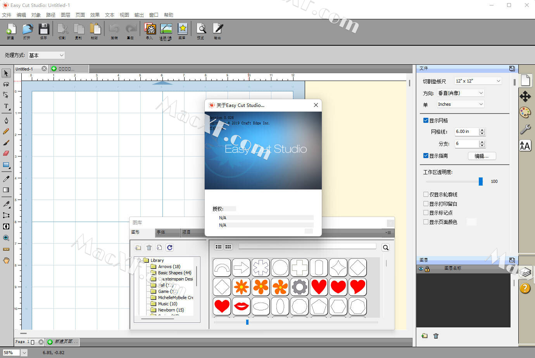Open 处理方式 基本 dropdown

[x=46, y=55]
